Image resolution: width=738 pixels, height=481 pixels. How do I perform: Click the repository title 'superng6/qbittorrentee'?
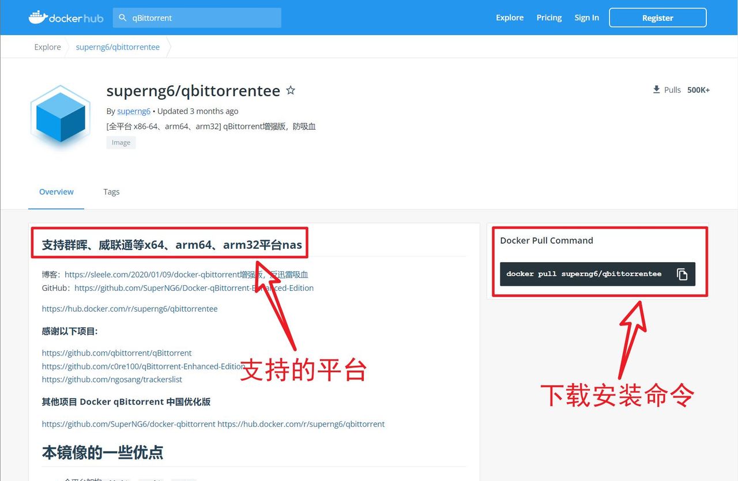click(193, 91)
